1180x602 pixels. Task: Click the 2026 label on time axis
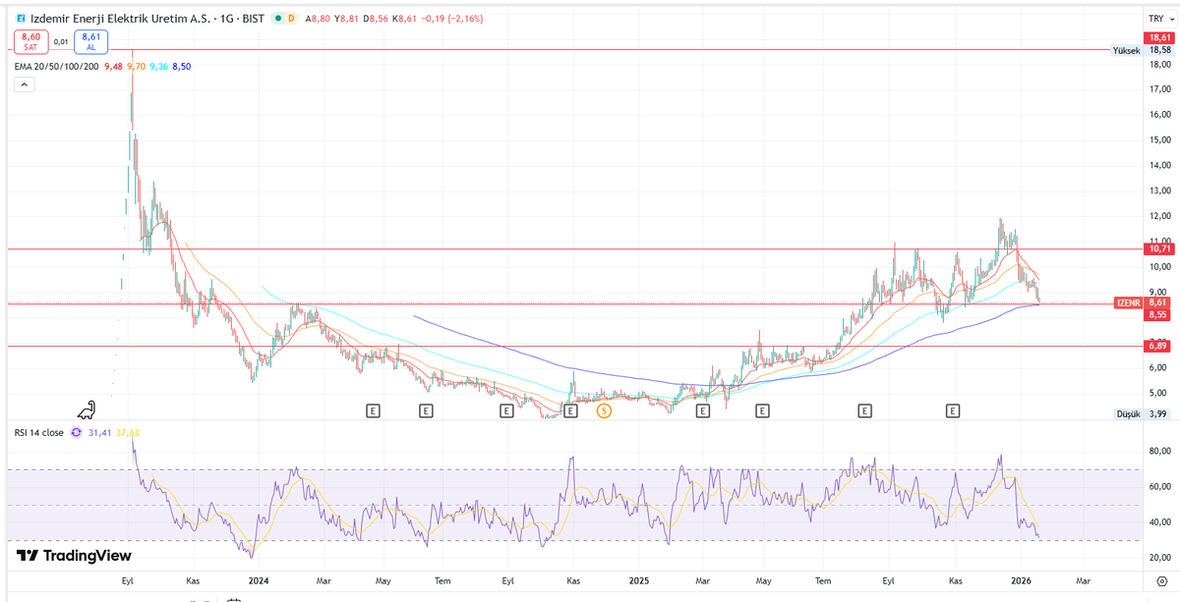coord(1021,581)
